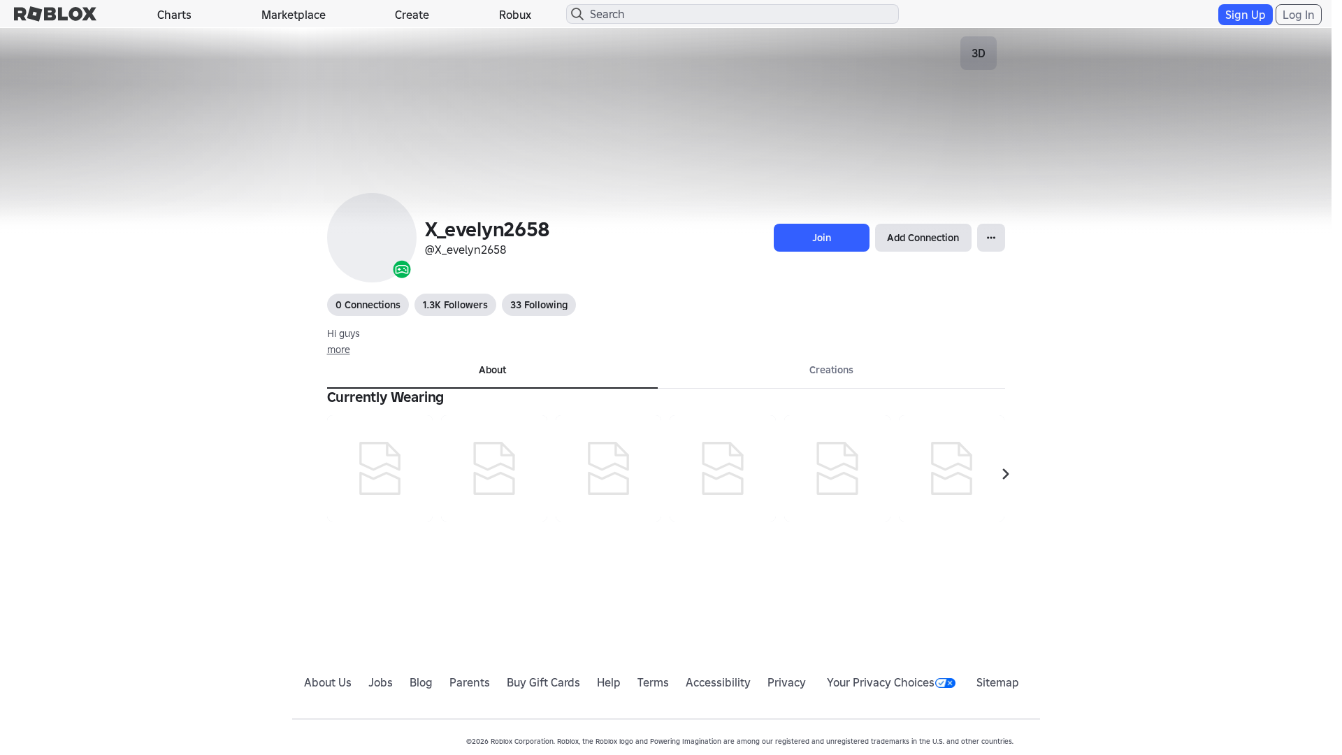Image resolution: width=1342 pixels, height=755 pixels.
Task: Click the Log In button
Action: point(1298,15)
